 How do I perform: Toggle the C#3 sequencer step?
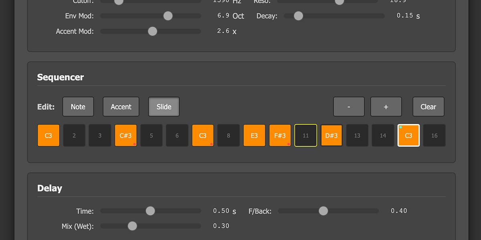pyautogui.click(x=126, y=136)
